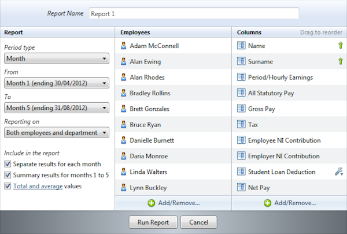Click the green plus icon under Columns list
This screenshot has width=347, height=234.
pos(268,203)
